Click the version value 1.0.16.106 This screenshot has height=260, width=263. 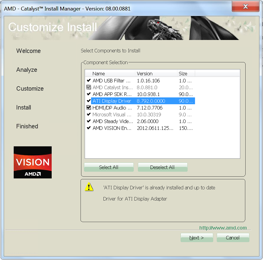coord(148,81)
